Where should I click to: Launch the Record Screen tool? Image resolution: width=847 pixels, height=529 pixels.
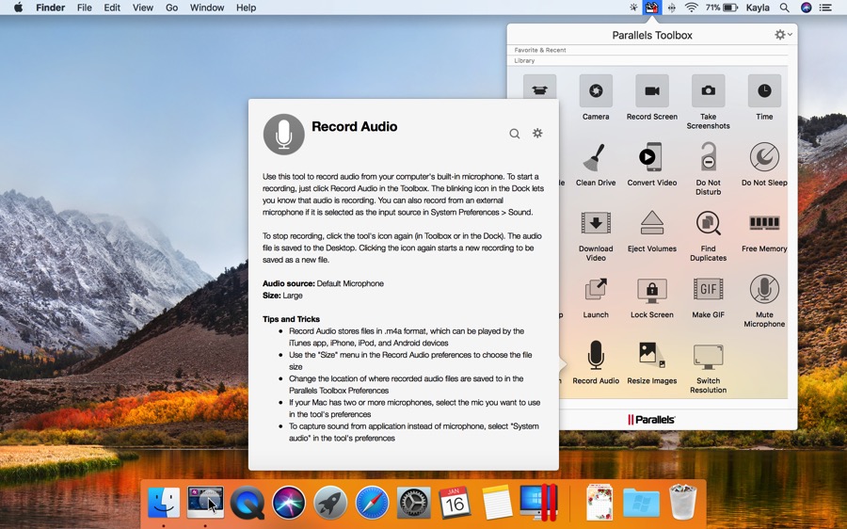(x=652, y=97)
